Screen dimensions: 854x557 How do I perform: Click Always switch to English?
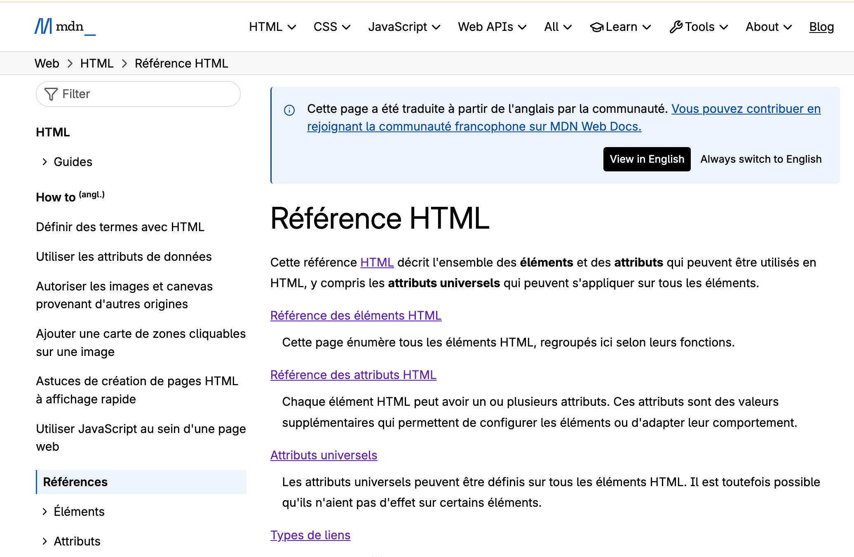click(760, 159)
